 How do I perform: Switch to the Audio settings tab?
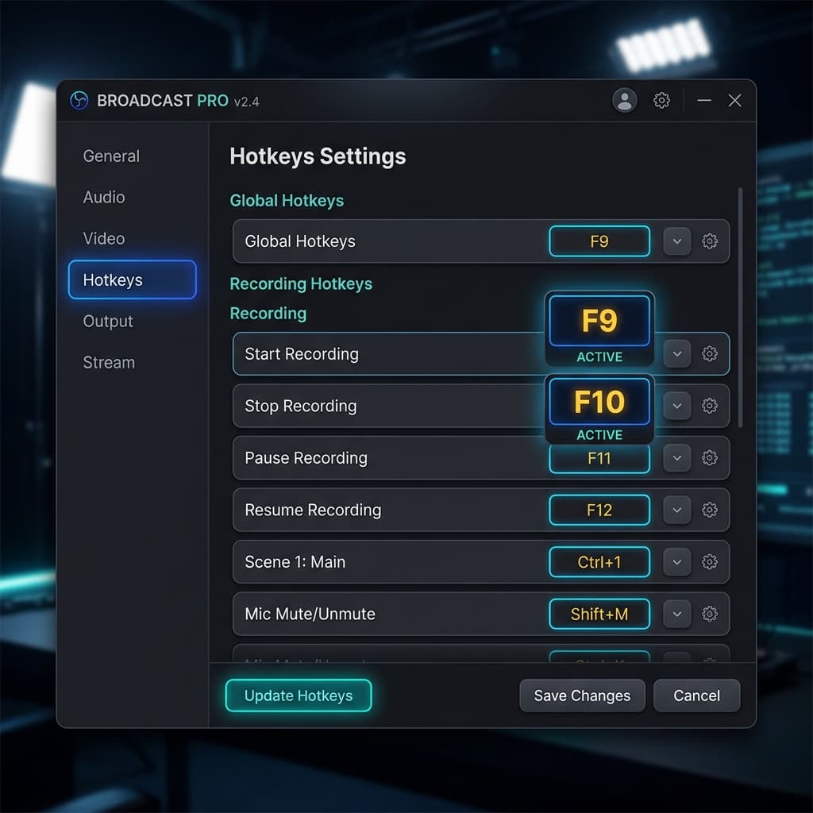tap(103, 197)
